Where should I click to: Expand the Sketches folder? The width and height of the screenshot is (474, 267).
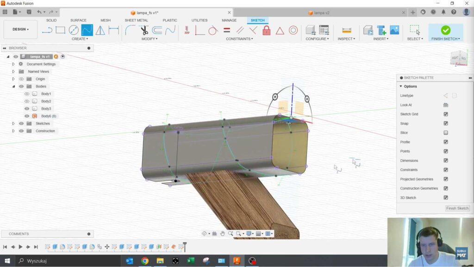click(x=13, y=123)
